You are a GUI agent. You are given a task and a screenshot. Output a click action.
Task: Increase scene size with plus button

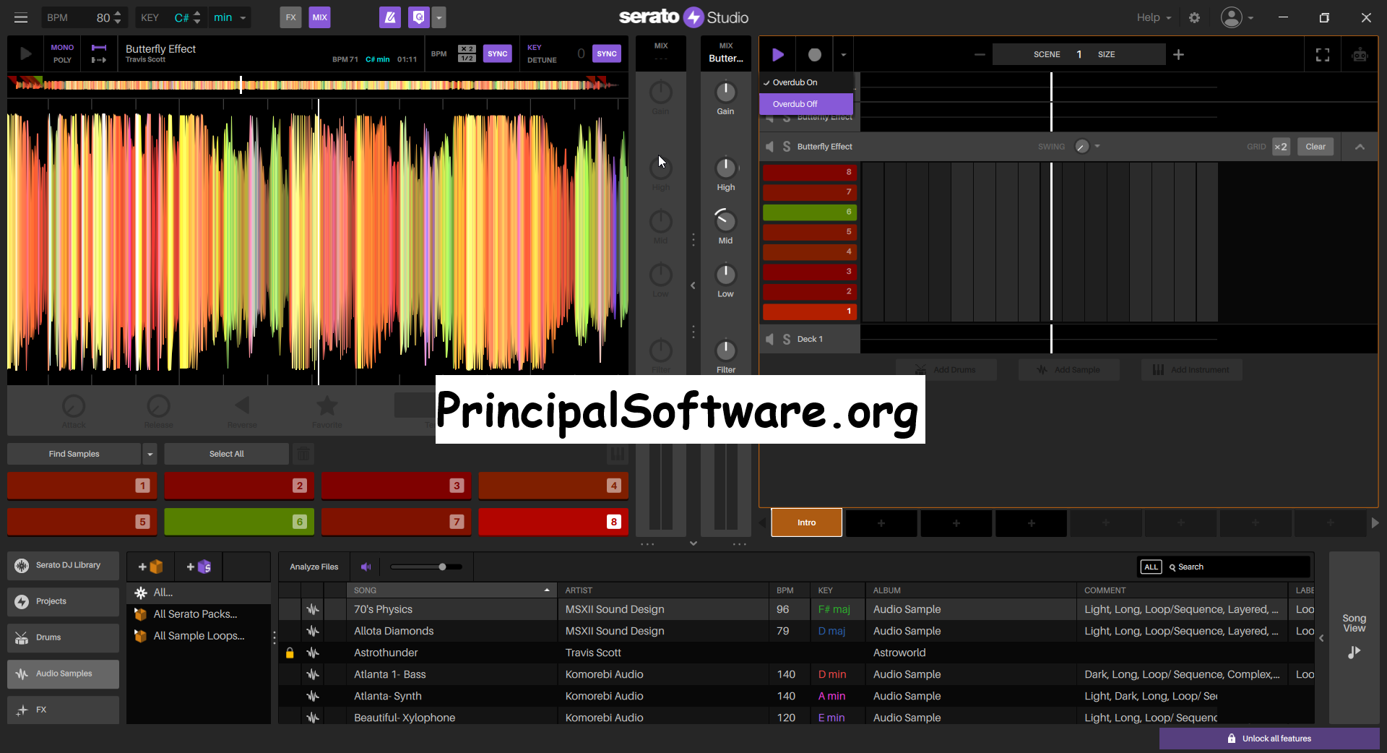1178,54
